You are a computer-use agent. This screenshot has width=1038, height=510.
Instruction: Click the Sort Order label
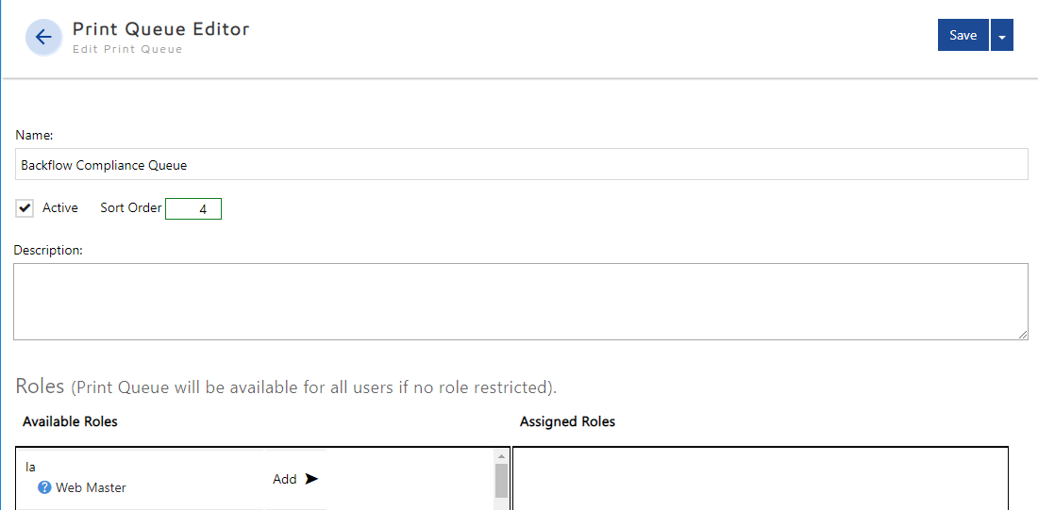click(131, 208)
